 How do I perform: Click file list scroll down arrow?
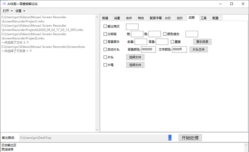(x=97, y=130)
